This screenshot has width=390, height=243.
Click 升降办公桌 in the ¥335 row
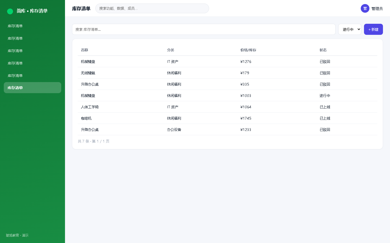[90, 84]
